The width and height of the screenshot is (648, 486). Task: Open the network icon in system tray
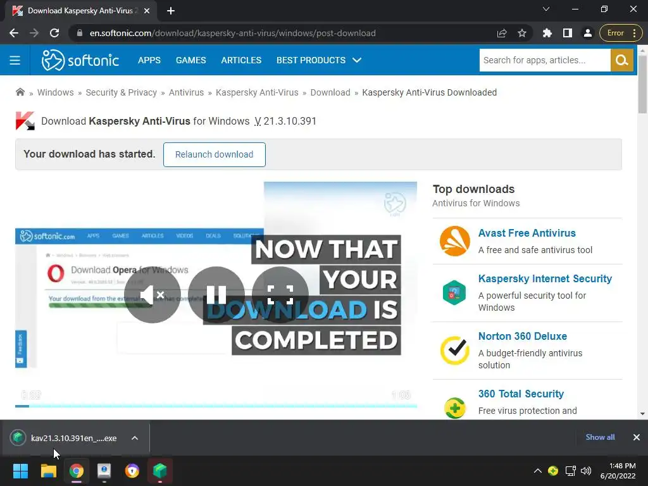[x=570, y=471]
